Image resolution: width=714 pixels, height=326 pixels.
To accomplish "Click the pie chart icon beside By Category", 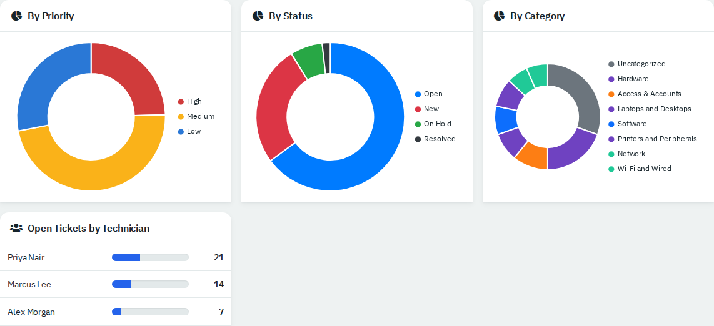I will point(499,16).
